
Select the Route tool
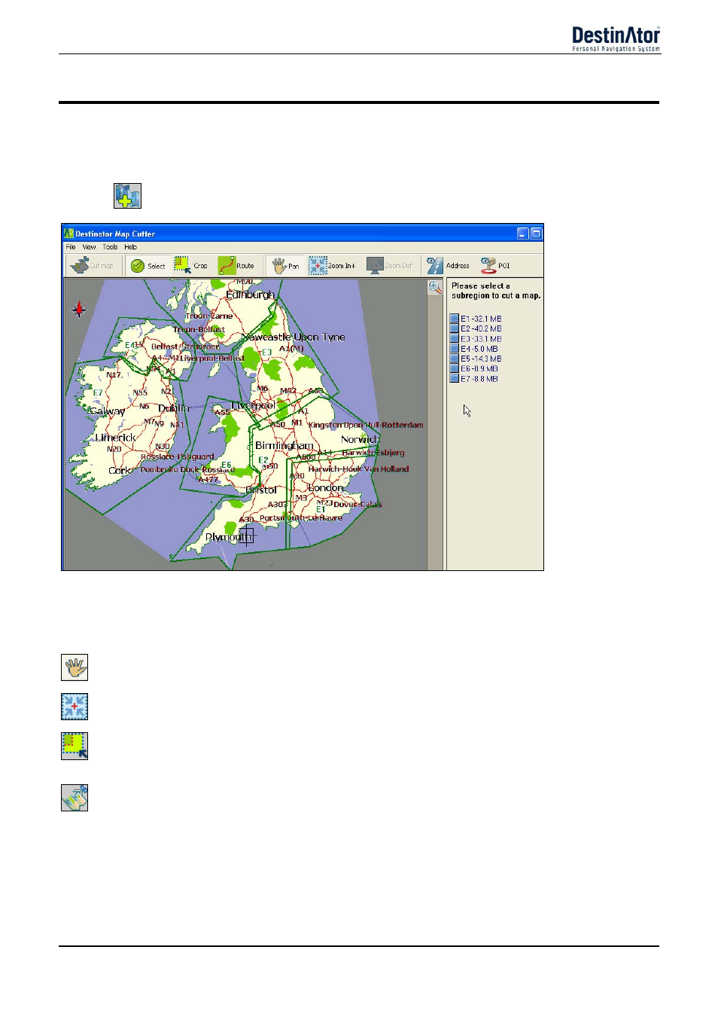click(236, 266)
